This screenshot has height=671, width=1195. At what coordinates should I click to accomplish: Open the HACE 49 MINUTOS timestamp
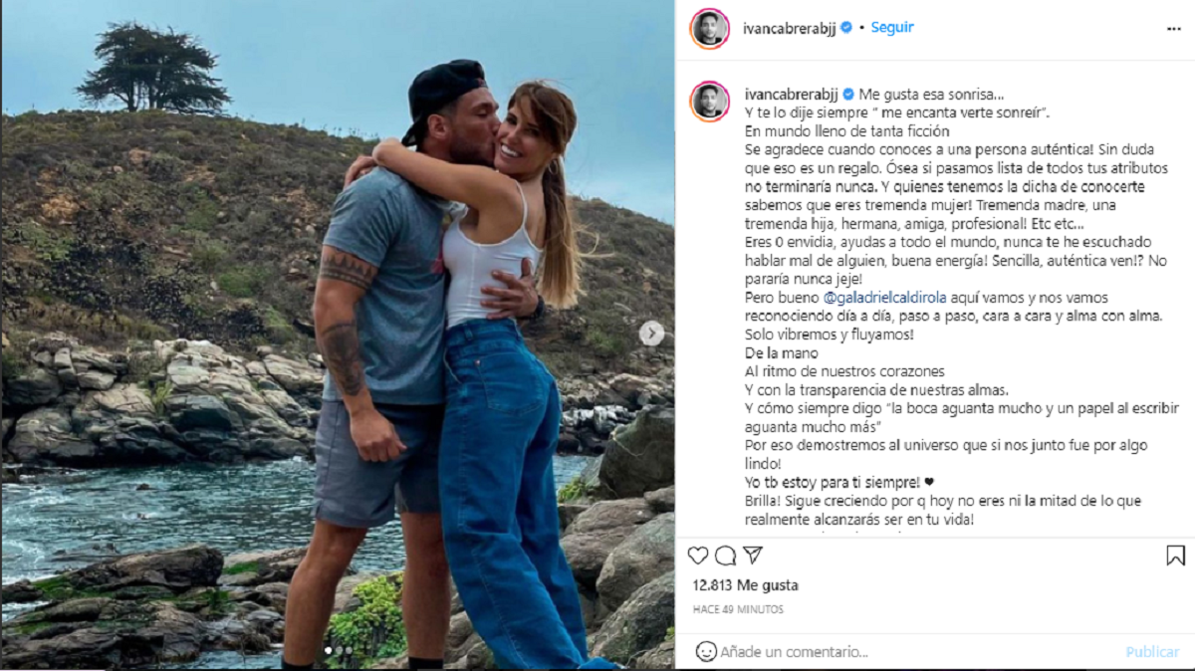point(738,609)
